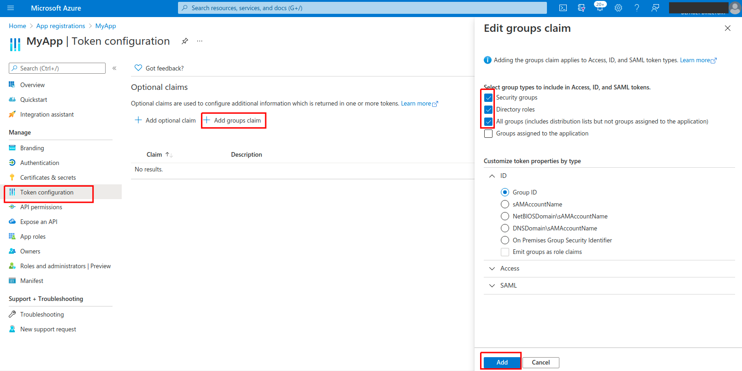Click the Troubleshooting wrench icon

pyautogui.click(x=12, y=314)
